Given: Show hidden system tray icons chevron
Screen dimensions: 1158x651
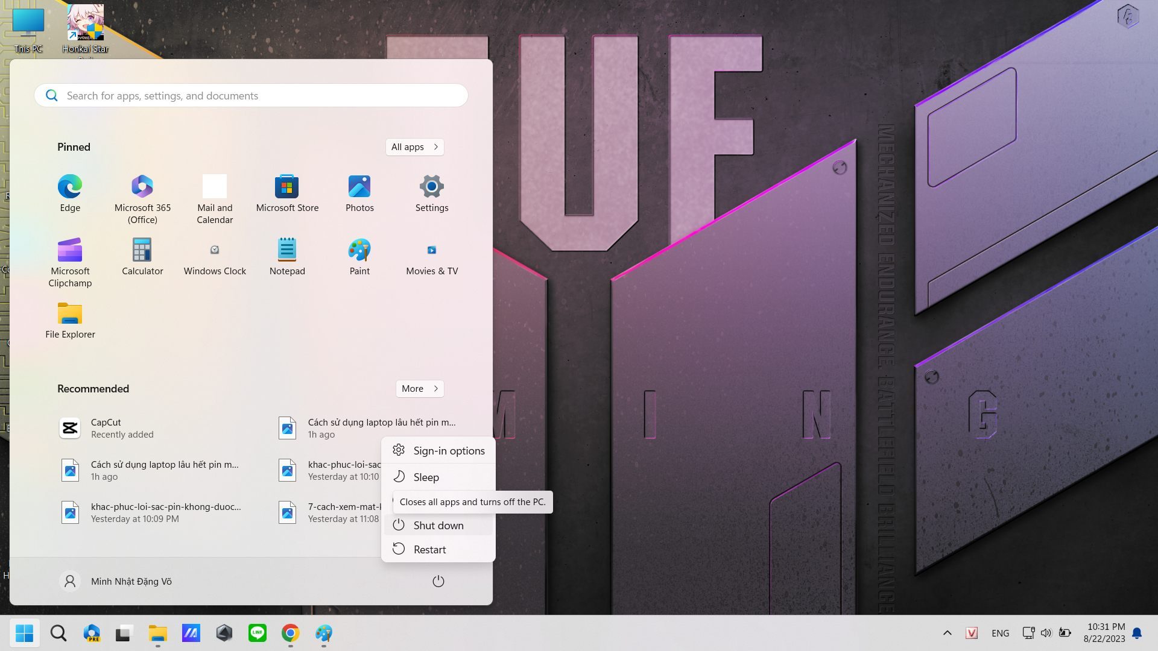Looking at the screenshot, I should pyautogui.click(x=948, y=633).
